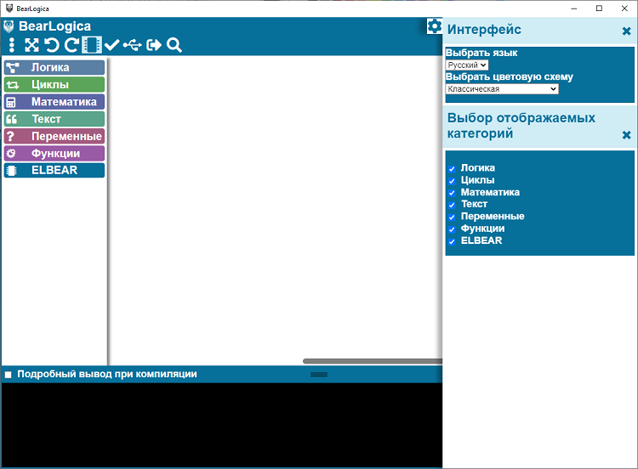Uncheck the Логика category checkbox

452,169
